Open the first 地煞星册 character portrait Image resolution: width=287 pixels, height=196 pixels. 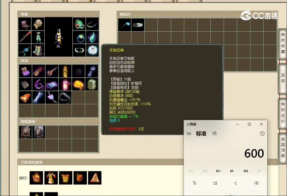(x=25, y=132)
